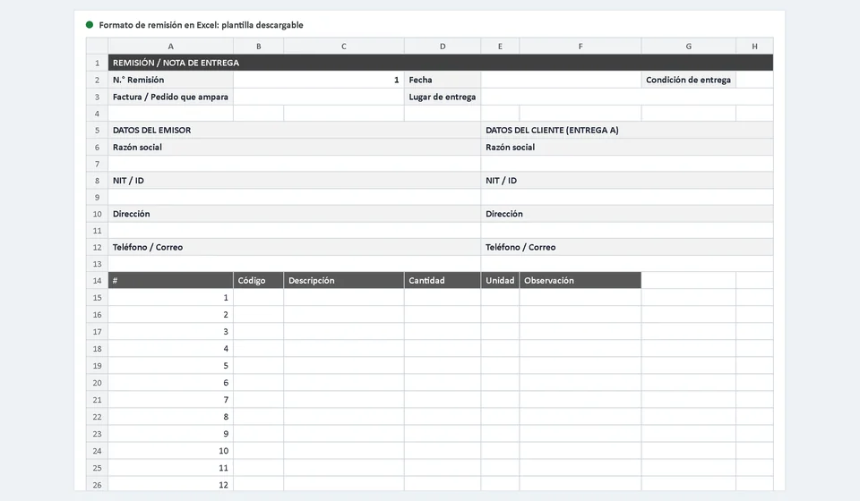Screen dimensions: 860x501
Task: Click empty Cantidad cell in row 17
Action: pos(443,331)
